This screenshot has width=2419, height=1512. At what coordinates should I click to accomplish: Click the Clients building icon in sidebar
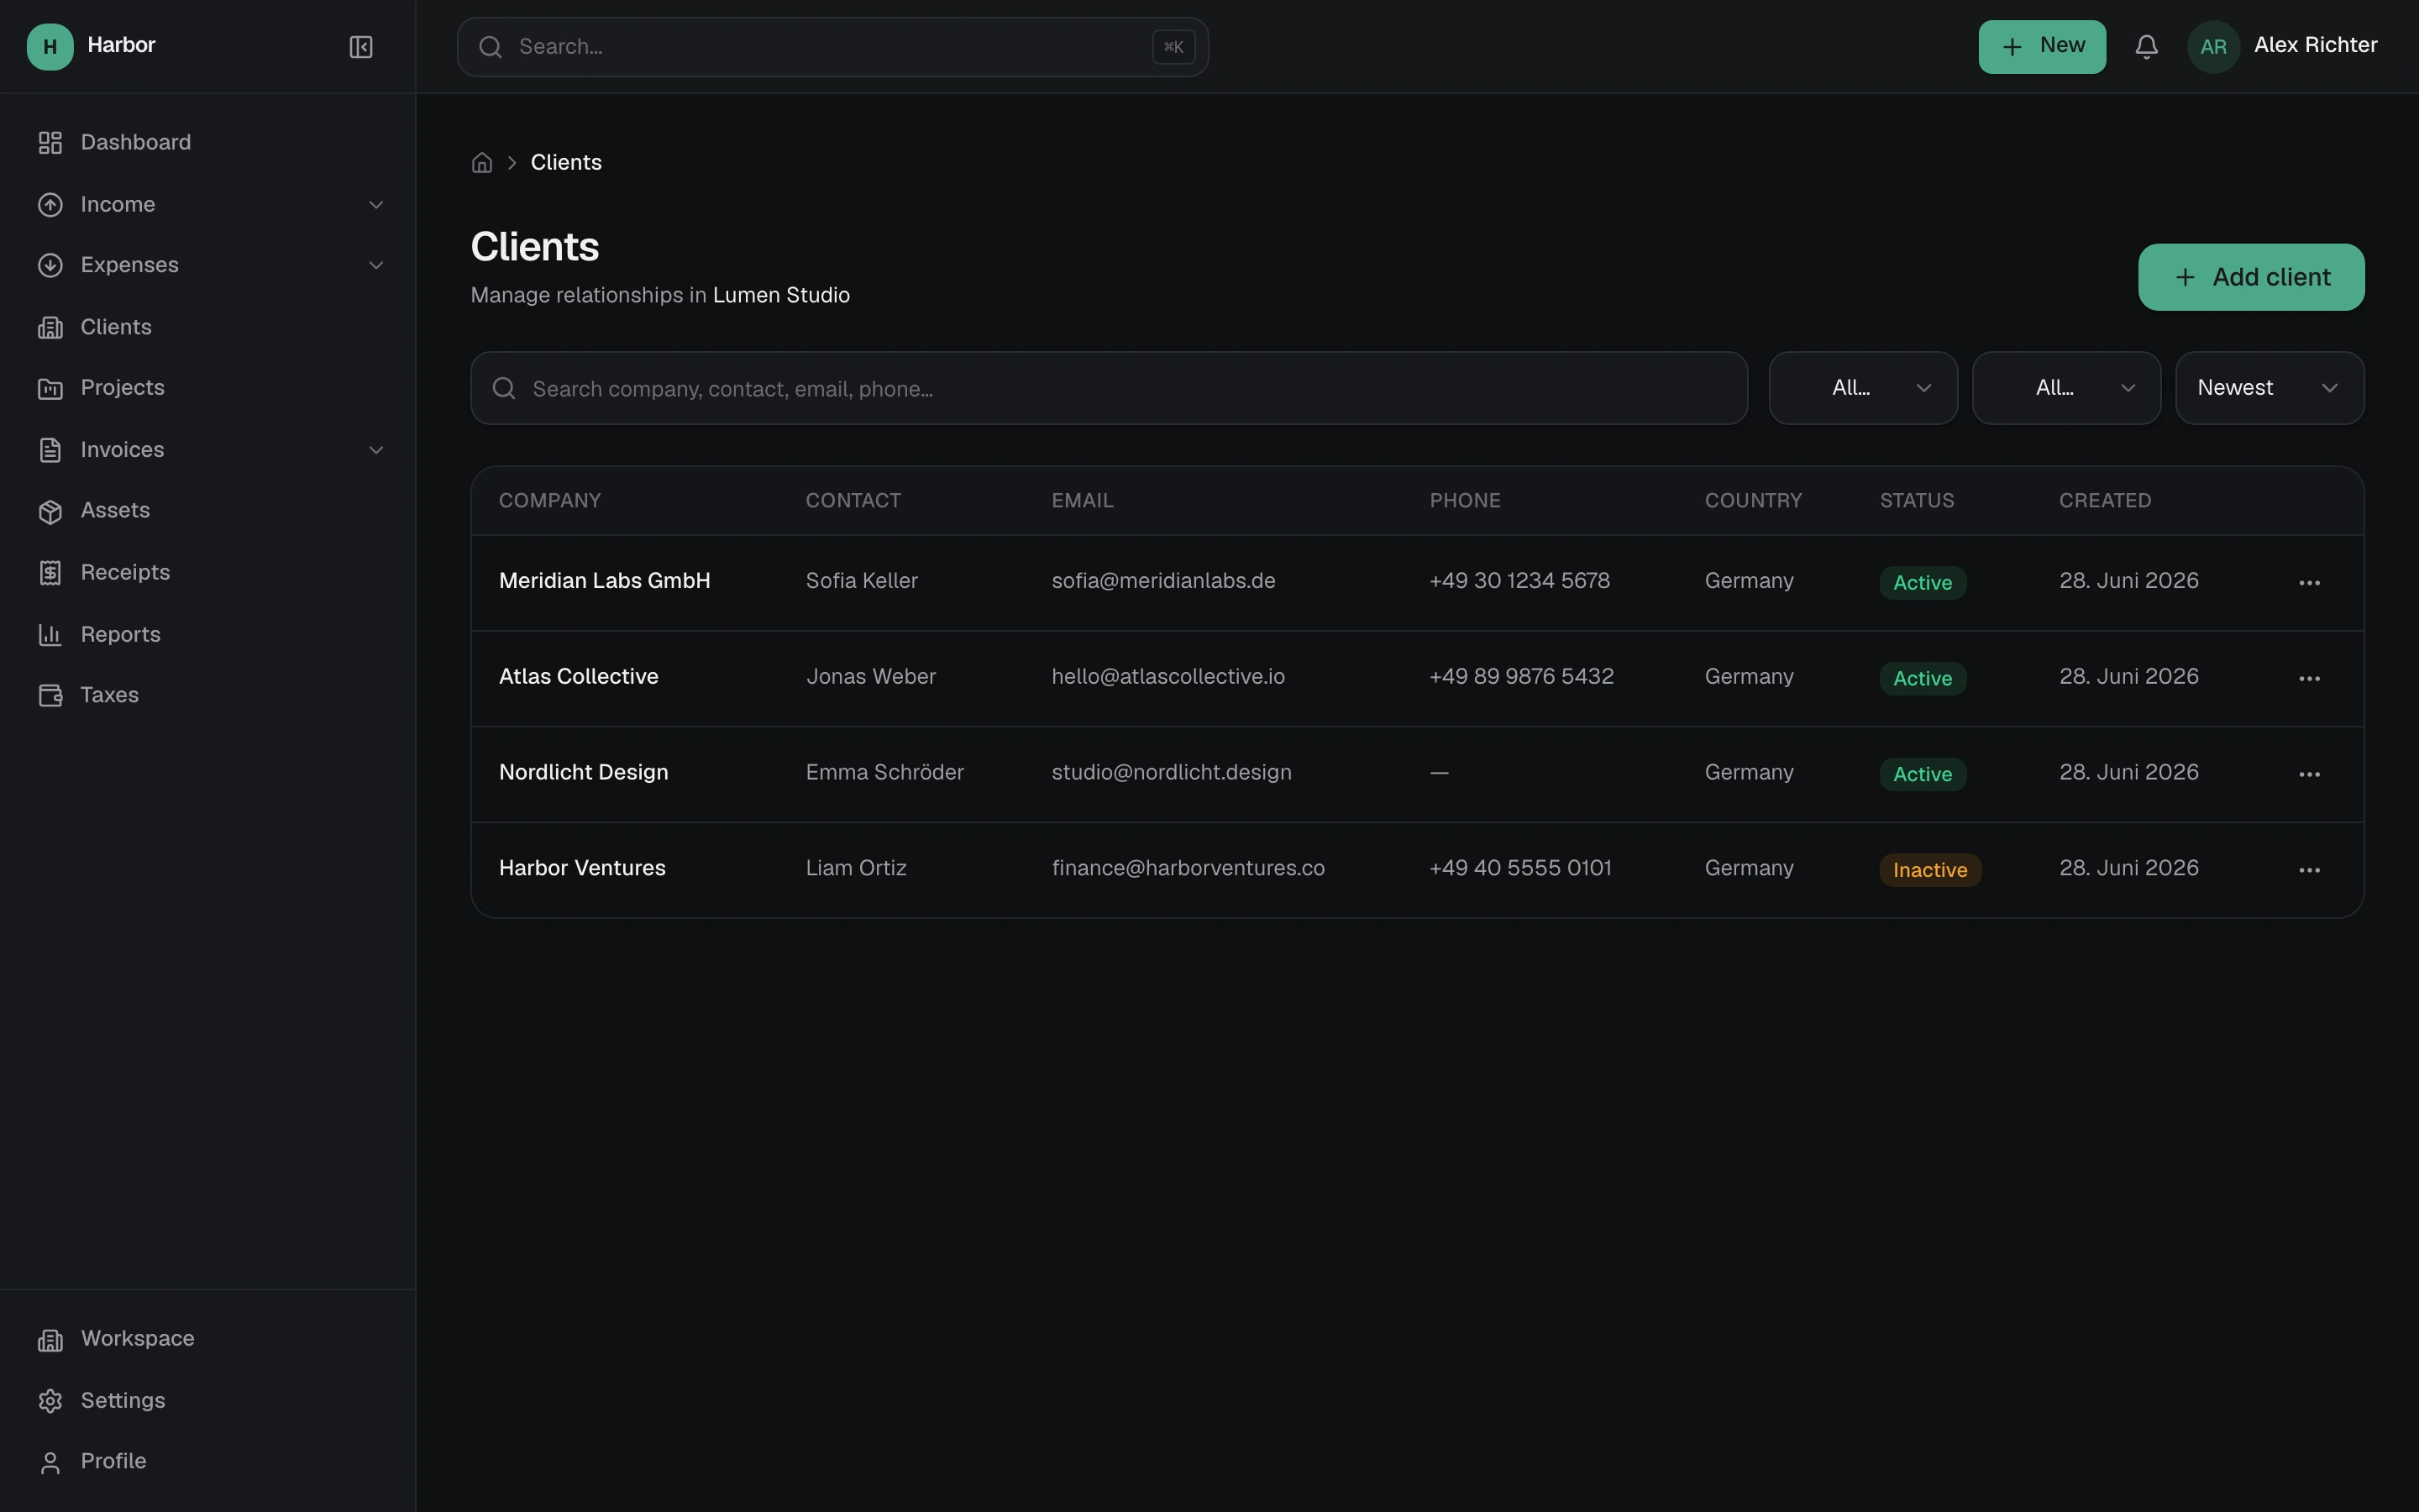[50, 327]
